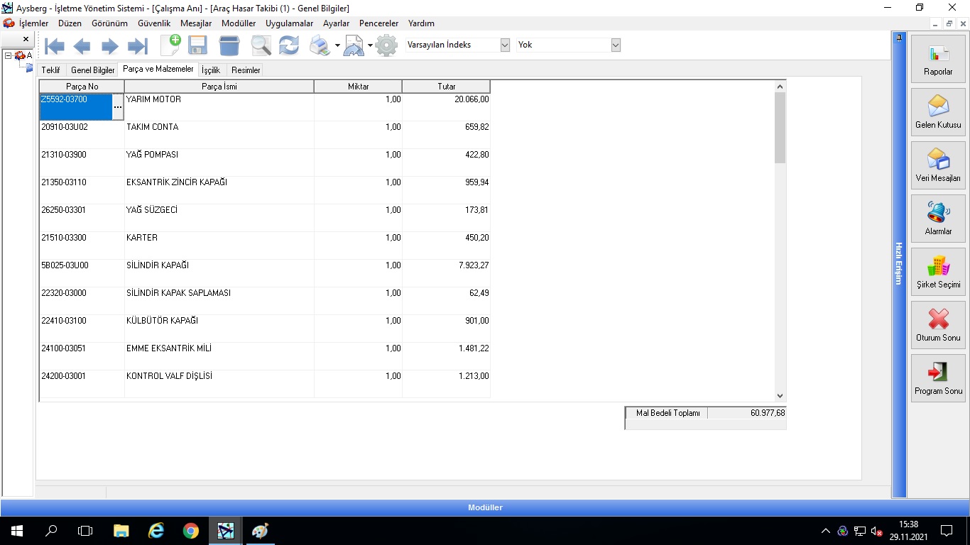Go to the first record arrow
Viewport: 970px width, 545px height.
tap(55, 46)
